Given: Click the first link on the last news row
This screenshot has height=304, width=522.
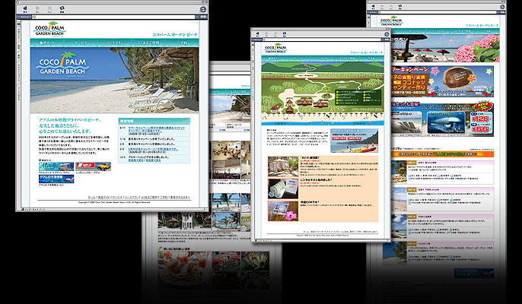Looking at the screenshot, I should click(x=135, y=160).
